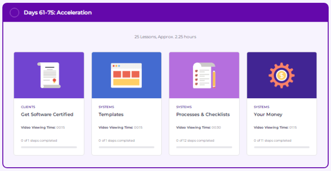Collapse the Days 61-75: Acceleration header
Screen dimensions: 331x171
(165, 12)
